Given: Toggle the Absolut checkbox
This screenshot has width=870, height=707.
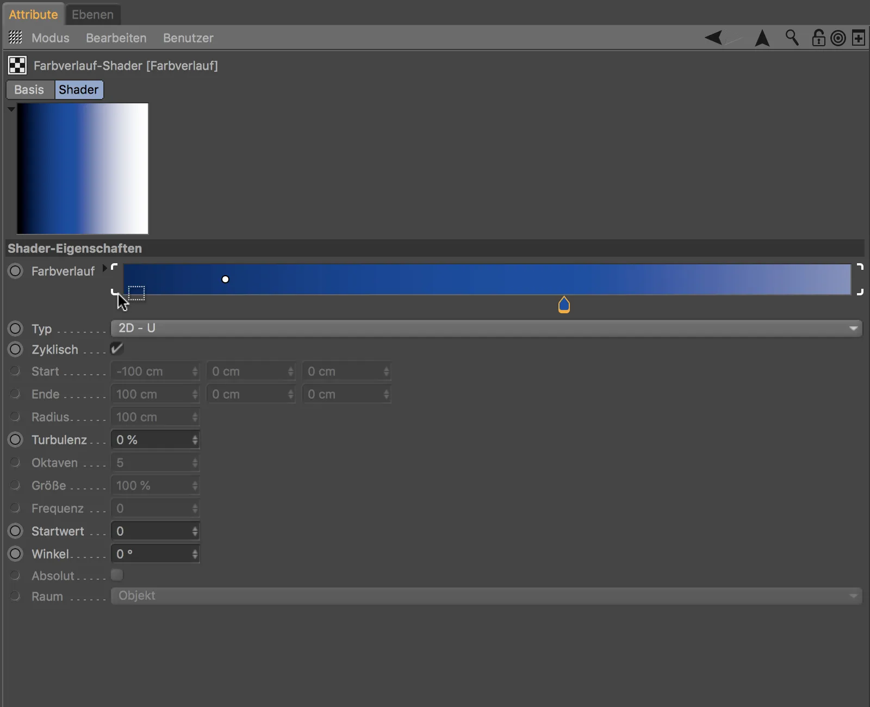Looking at the screenshot, I should point(117,575).
